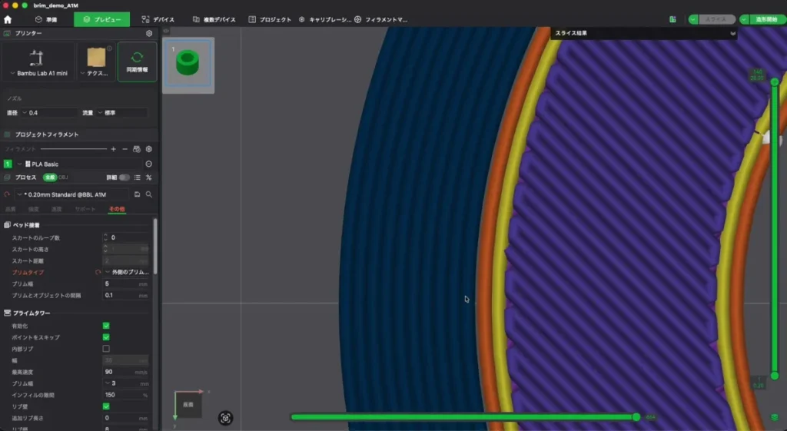This screenshot has width=787, height=431.
Task: Toggle the plate list eye icon
Action: click(166, 31)
